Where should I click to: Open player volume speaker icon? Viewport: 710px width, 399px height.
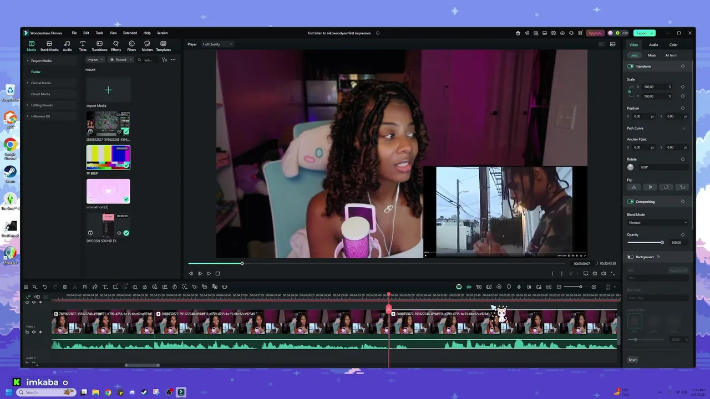pyautogui.click(x=603, y=273)
